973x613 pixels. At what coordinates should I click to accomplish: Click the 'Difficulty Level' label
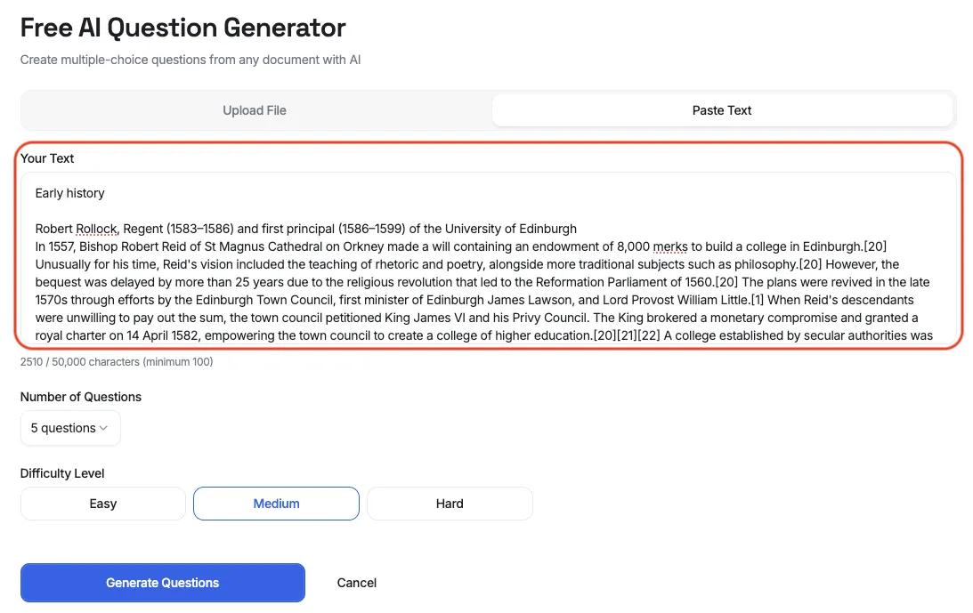click(61, 472)
